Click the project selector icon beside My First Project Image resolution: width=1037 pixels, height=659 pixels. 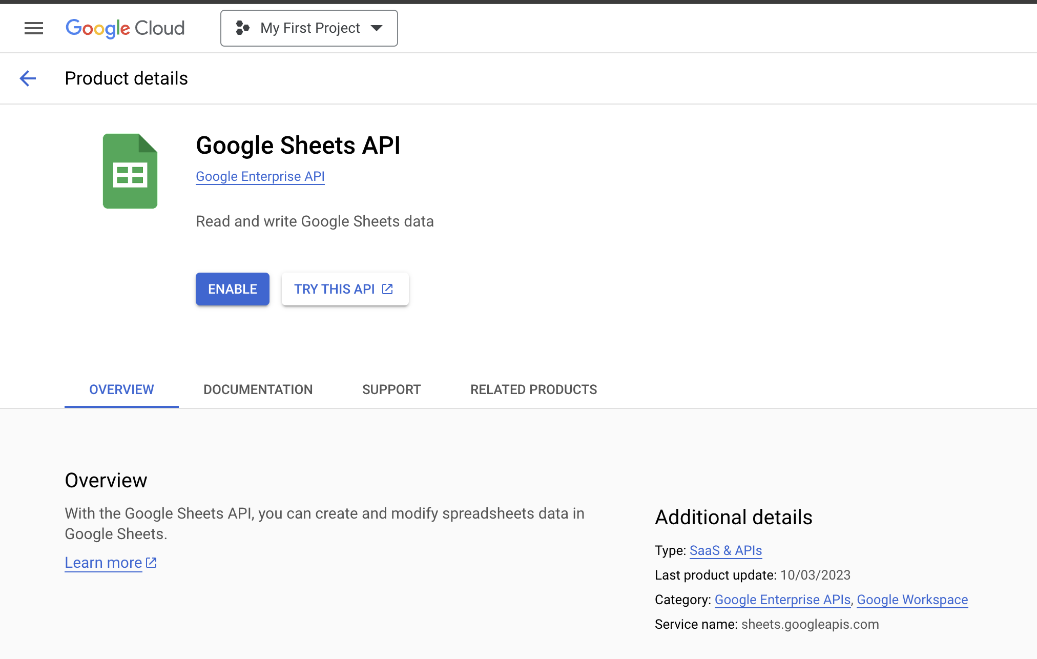coord(243,28)
